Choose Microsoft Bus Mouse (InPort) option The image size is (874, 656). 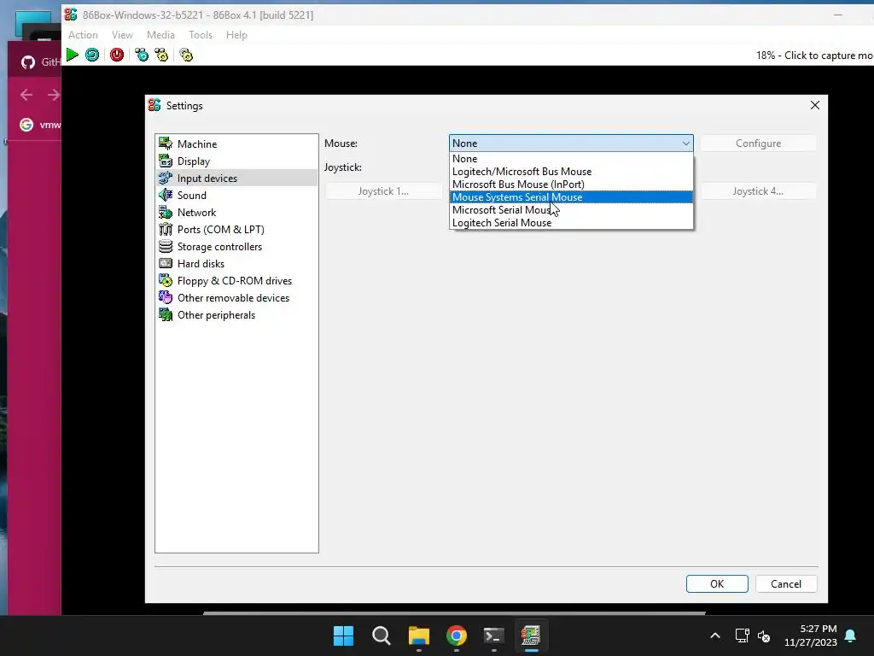click(571, 184)
